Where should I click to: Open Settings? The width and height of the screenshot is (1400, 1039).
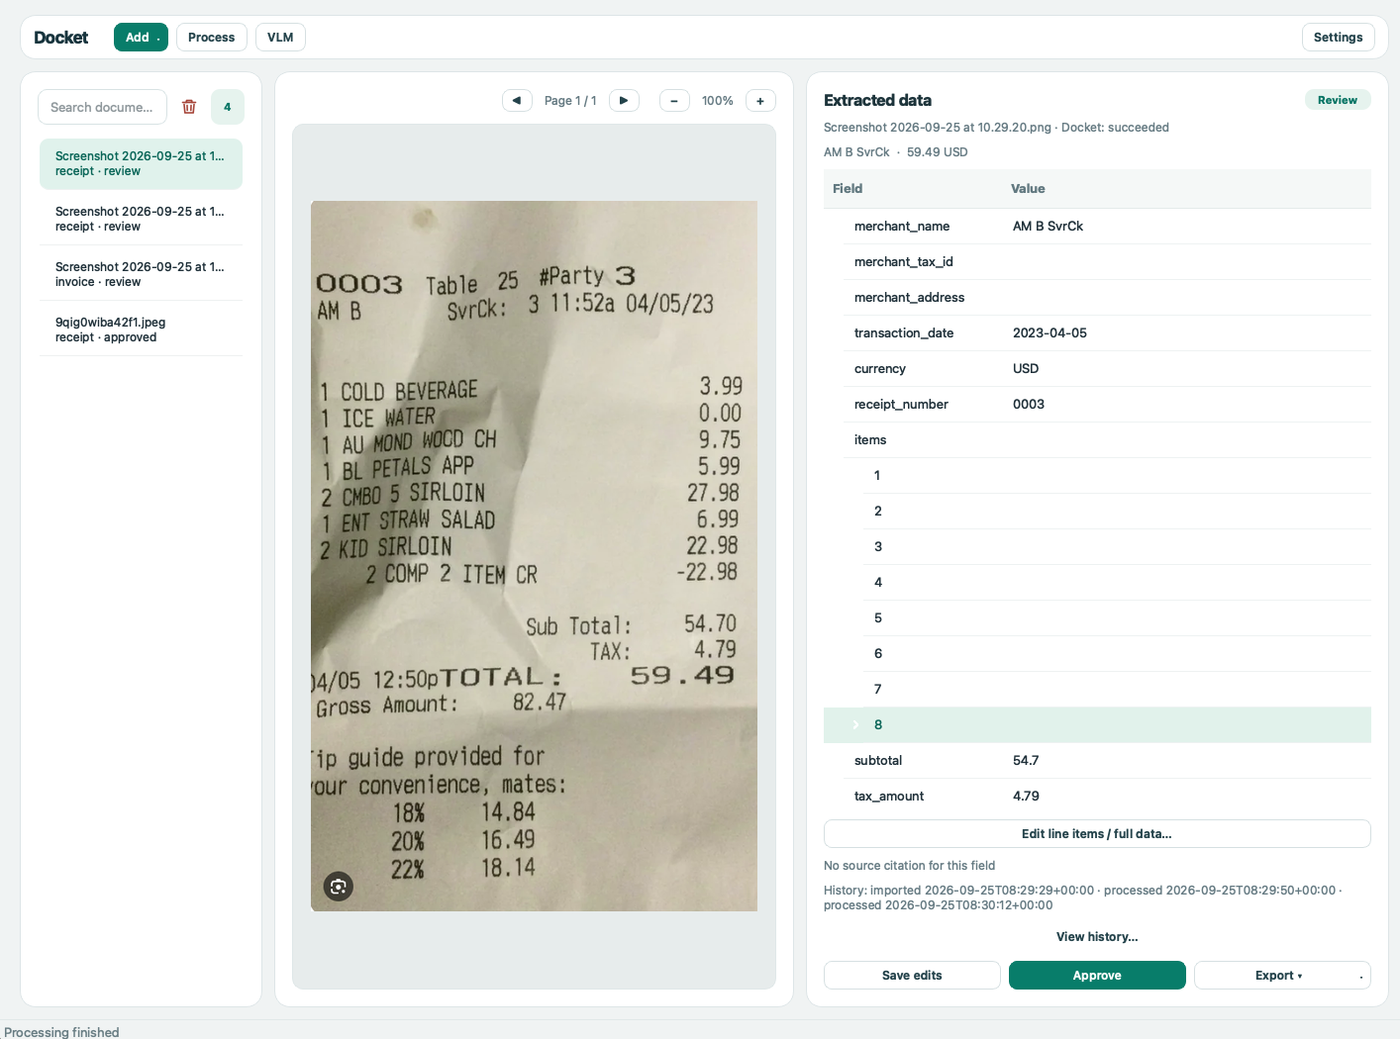[1339, 38]
